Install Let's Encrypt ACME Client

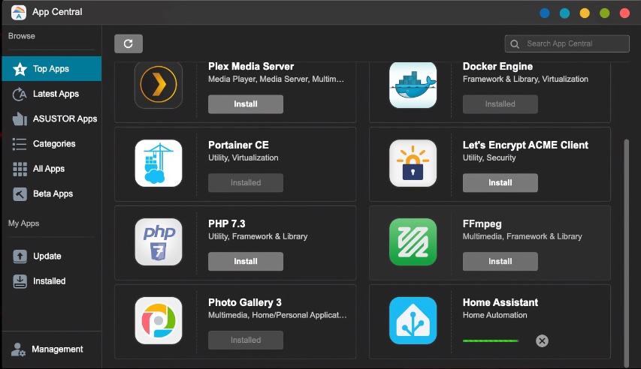click(500, 183)
